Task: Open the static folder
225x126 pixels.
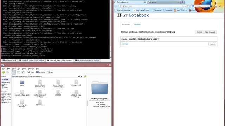Action: pos(22,83)
